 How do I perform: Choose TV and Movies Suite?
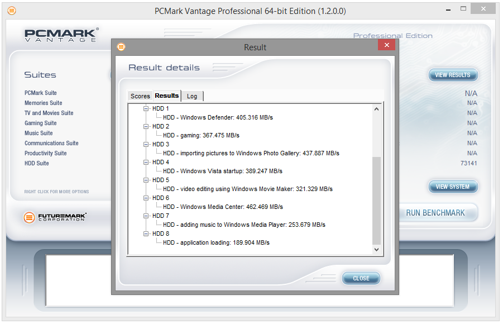(49, 113)
